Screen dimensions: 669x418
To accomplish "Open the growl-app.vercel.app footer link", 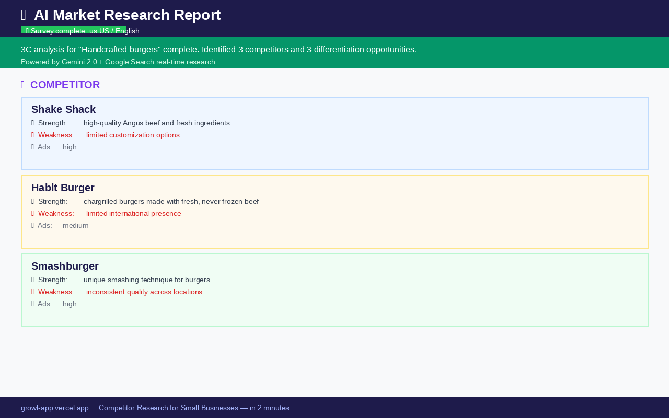I will coord(55,408).
